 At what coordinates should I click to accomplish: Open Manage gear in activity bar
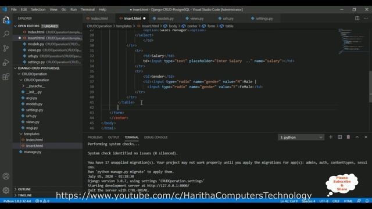6,190
